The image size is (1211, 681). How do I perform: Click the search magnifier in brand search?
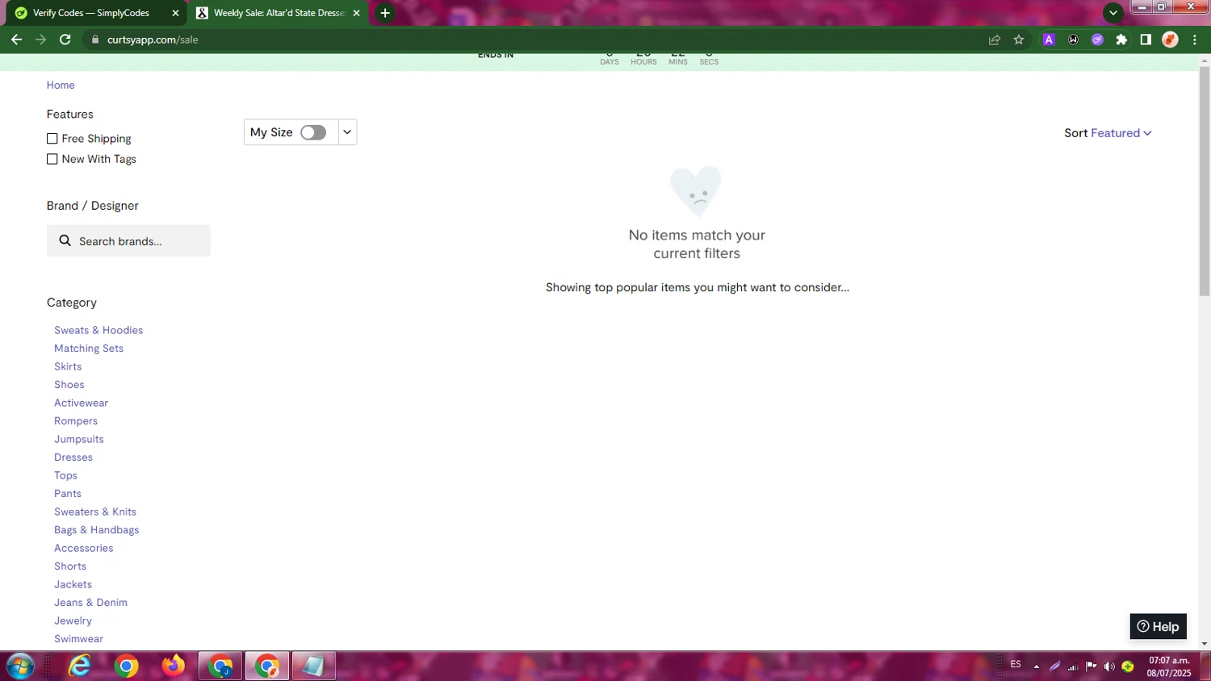coord(65,240)
